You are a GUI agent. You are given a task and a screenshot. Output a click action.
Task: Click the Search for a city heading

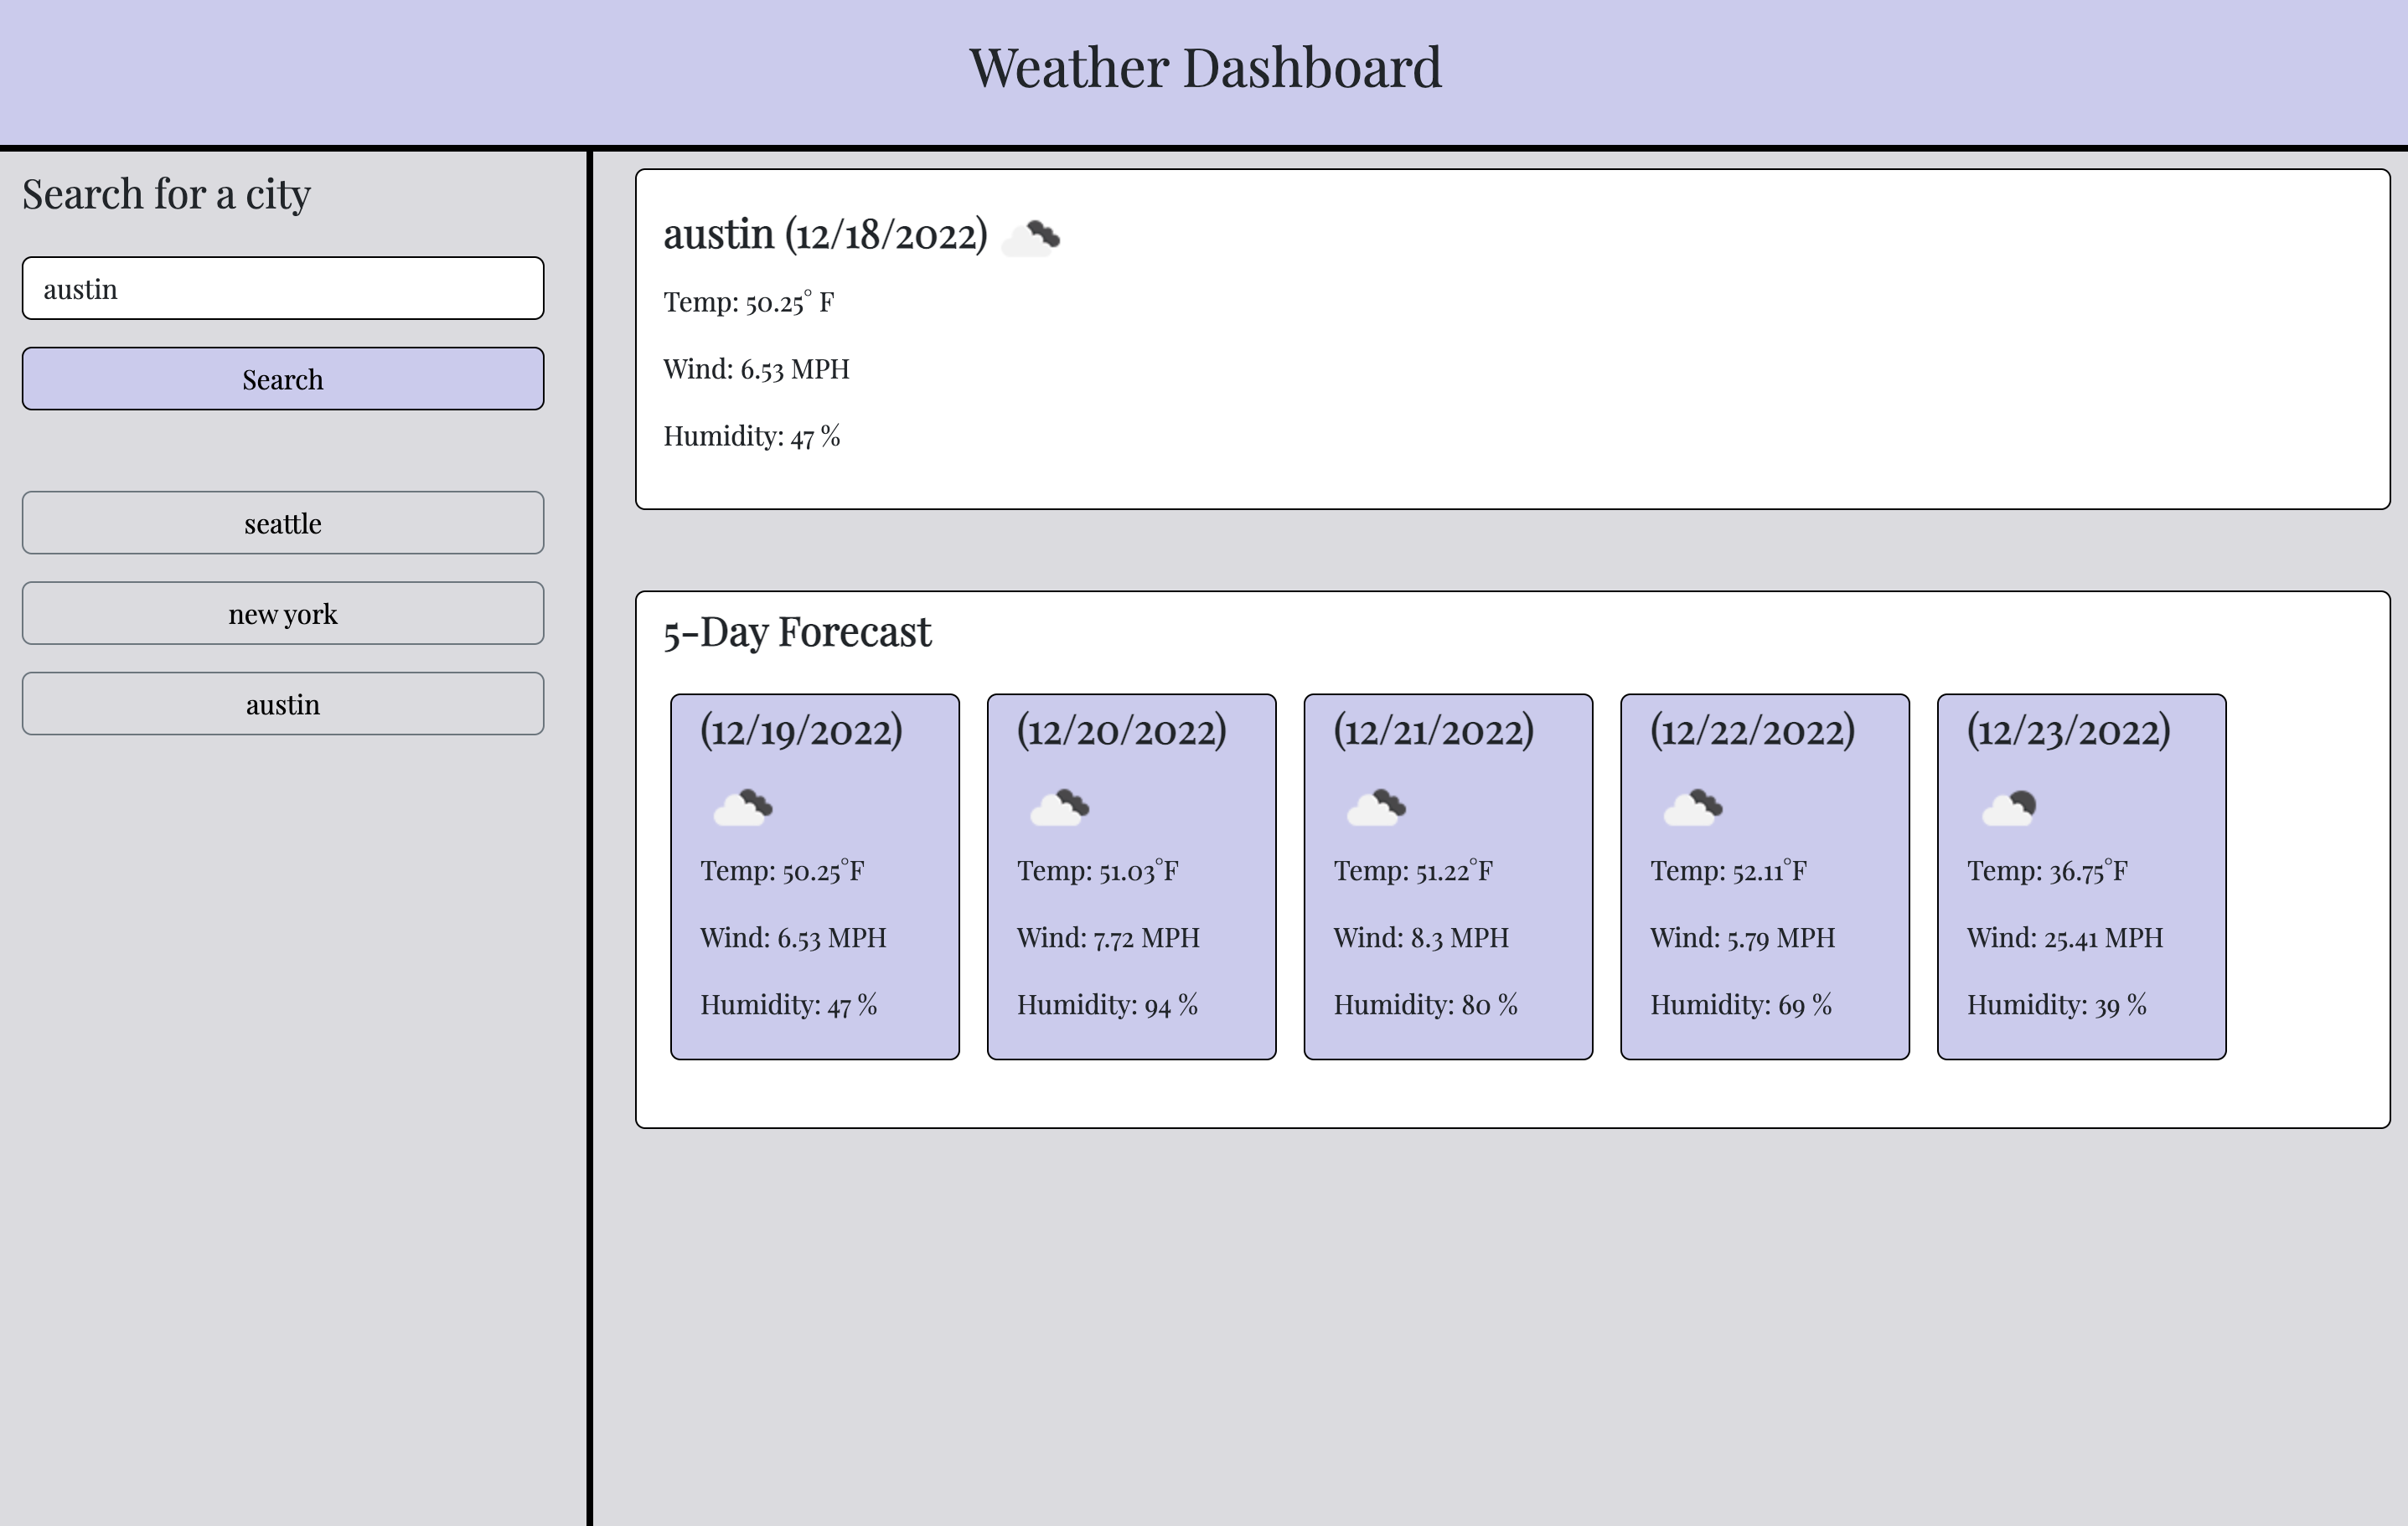(167, 193)
